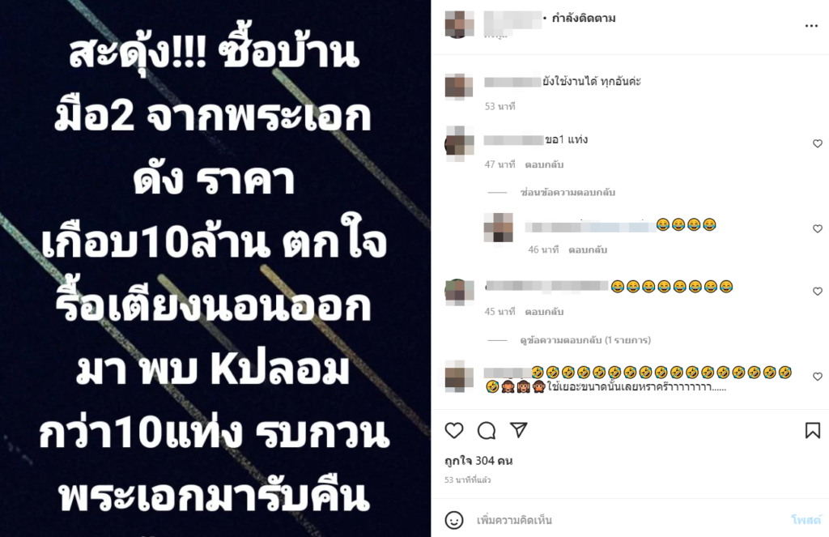Screen dimensions: 829x537
Task: Open comments using the speech bubble icon
Action: point(487,431)
